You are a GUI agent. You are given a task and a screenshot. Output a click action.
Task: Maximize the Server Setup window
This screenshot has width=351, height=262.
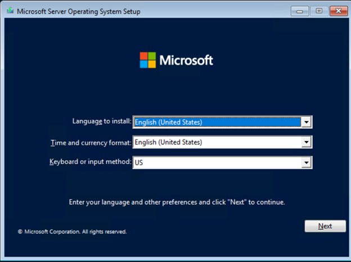pos(318,11)
